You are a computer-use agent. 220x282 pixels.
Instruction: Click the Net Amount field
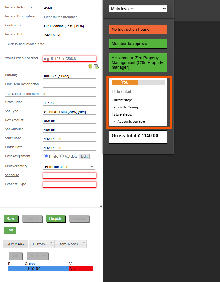[70, 121]
